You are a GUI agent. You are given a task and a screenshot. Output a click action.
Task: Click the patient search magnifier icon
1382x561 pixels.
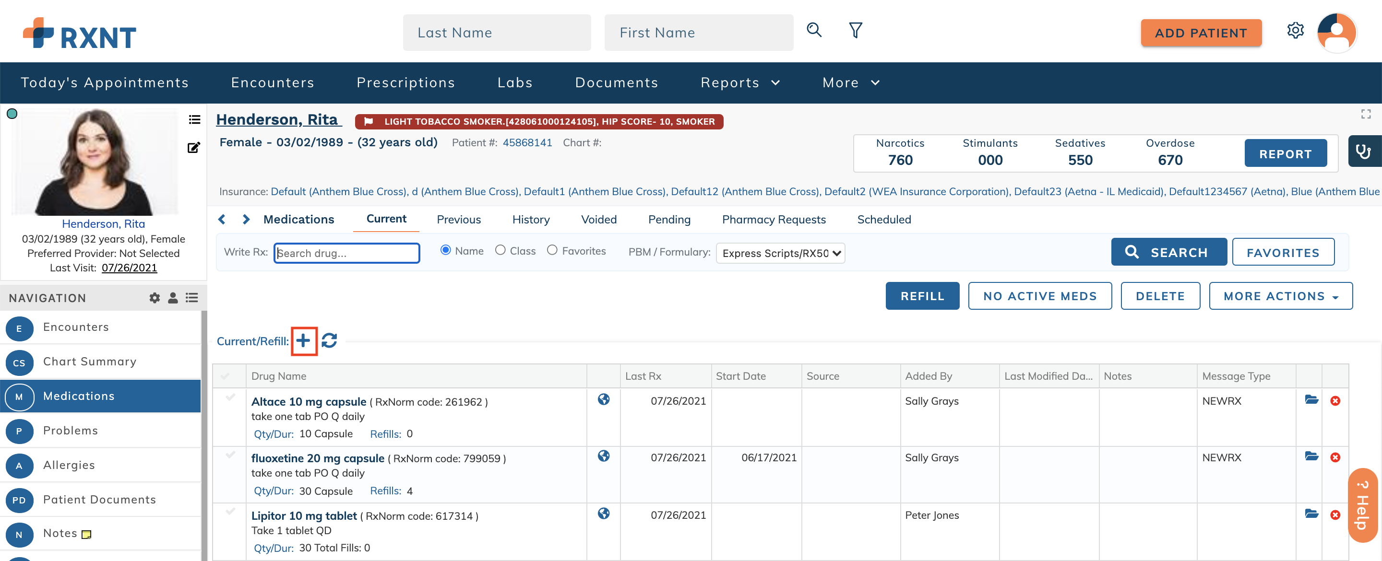click(814, 30)
